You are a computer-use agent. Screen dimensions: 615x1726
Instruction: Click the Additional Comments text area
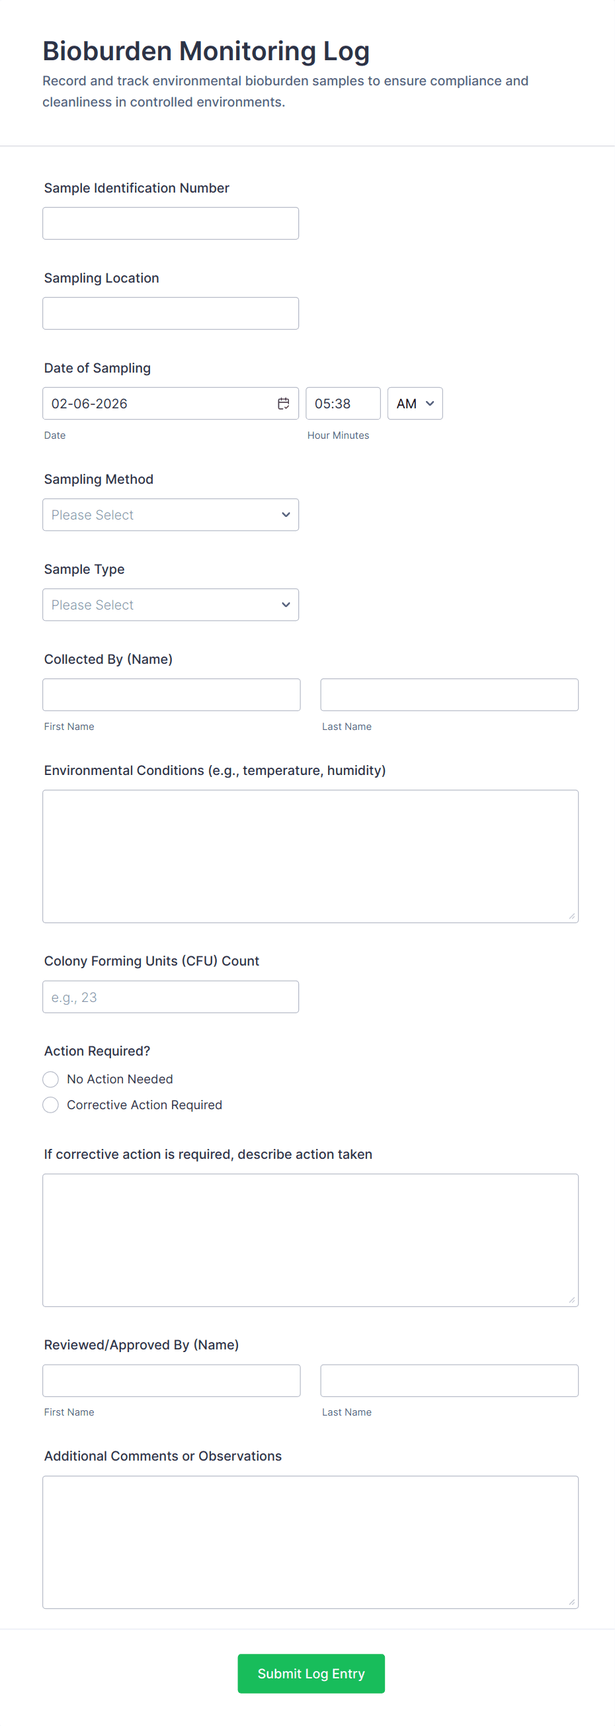311,1542
